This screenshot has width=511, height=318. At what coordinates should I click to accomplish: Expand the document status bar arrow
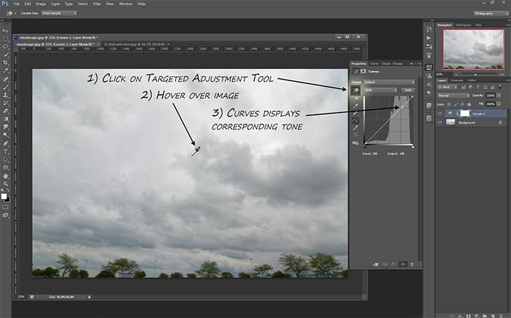point(90,297)
